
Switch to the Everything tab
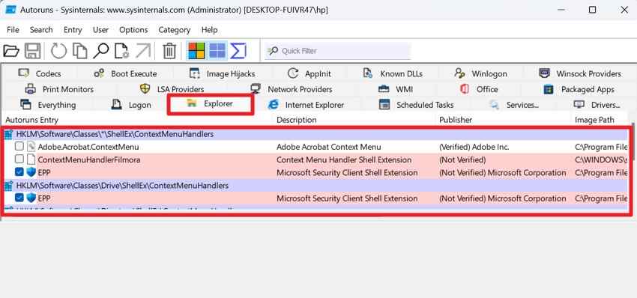pyautogui.click(x=48, y=105)
